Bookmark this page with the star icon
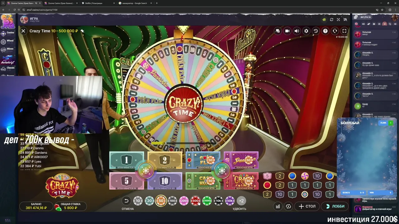399x224 pixels. click(x=382, y=10)
